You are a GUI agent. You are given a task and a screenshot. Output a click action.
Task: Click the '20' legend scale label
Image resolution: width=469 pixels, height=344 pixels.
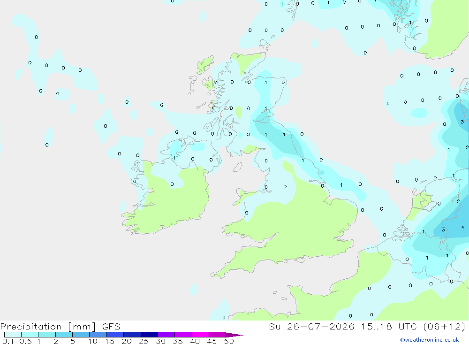click(x=127, y=341)
